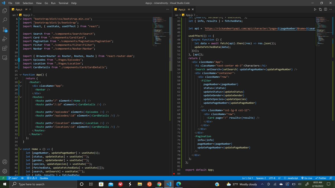Viewport: 335px width, 188px height.
Task: Open the Run menu
Action: tap(53, 3)
